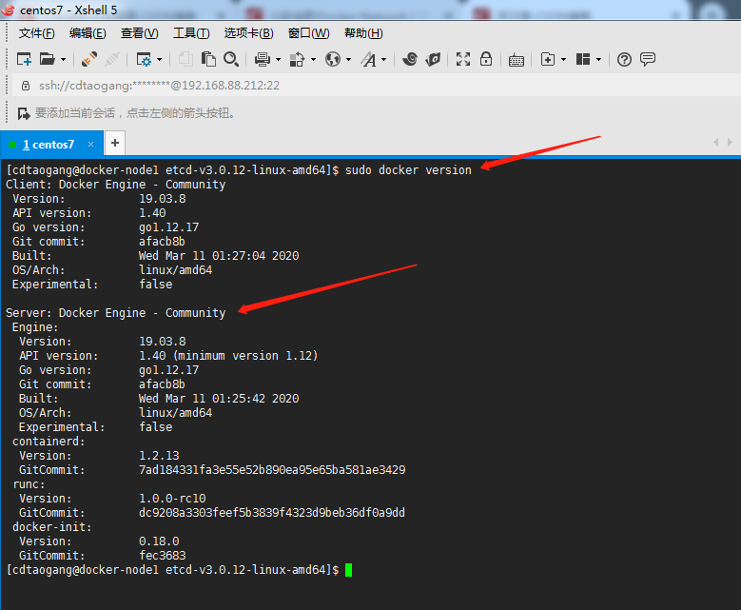Open the 帮助(H) menu
The width and height of the screenshot is (741, 610).
point(363,33)
